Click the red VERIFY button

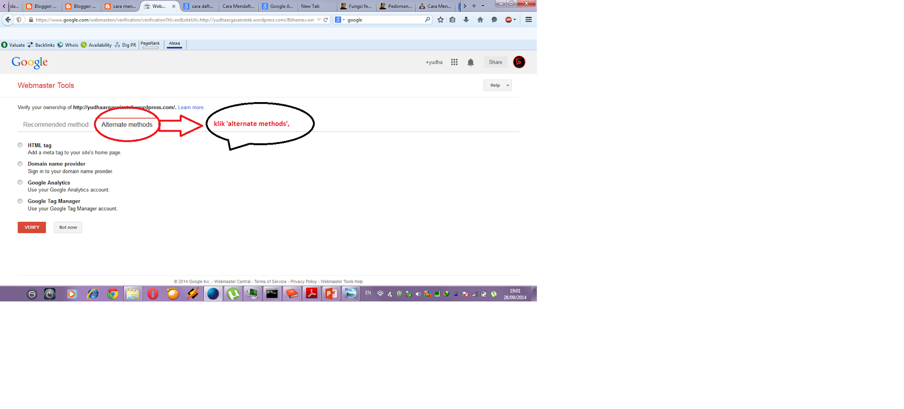point(32,227)
